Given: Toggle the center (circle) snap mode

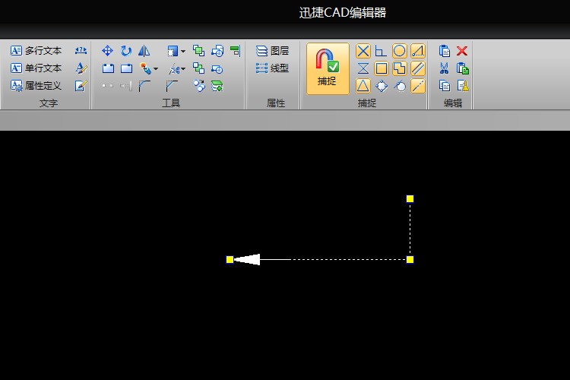Looking at the screenshot, I should 400,51.
